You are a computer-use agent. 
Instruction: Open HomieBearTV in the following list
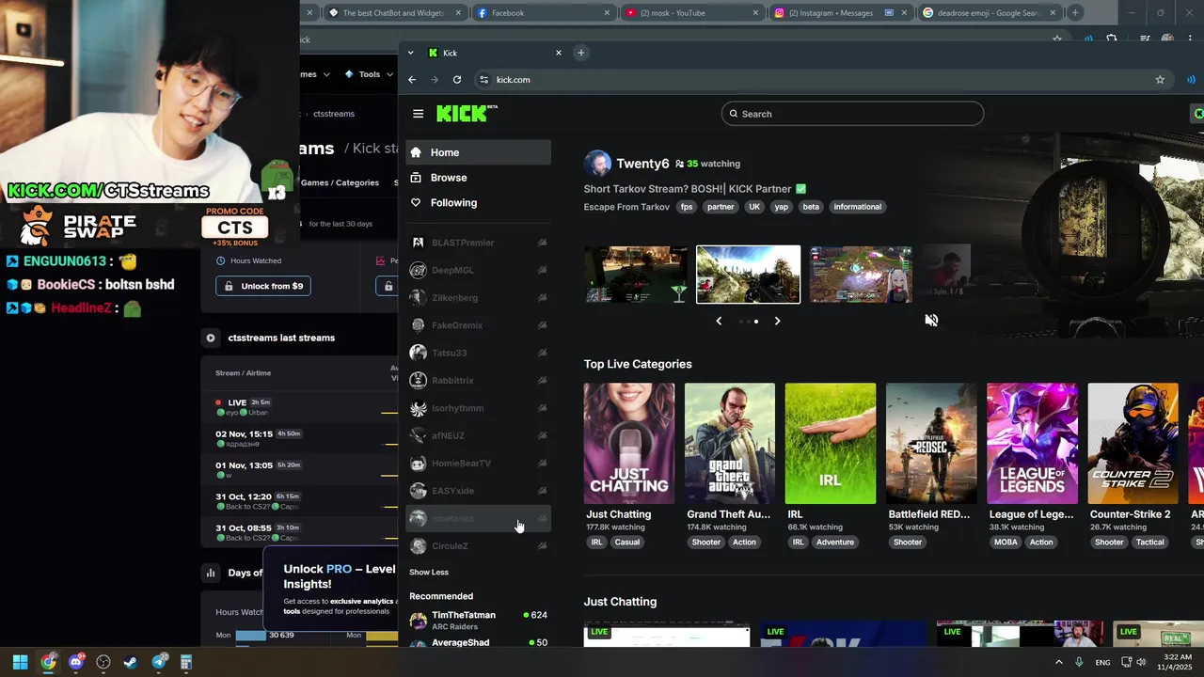click(478, 464)
